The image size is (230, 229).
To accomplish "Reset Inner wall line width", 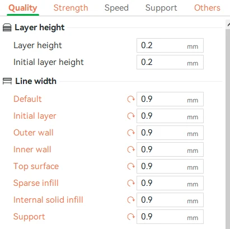I will [x=131, y=149].
